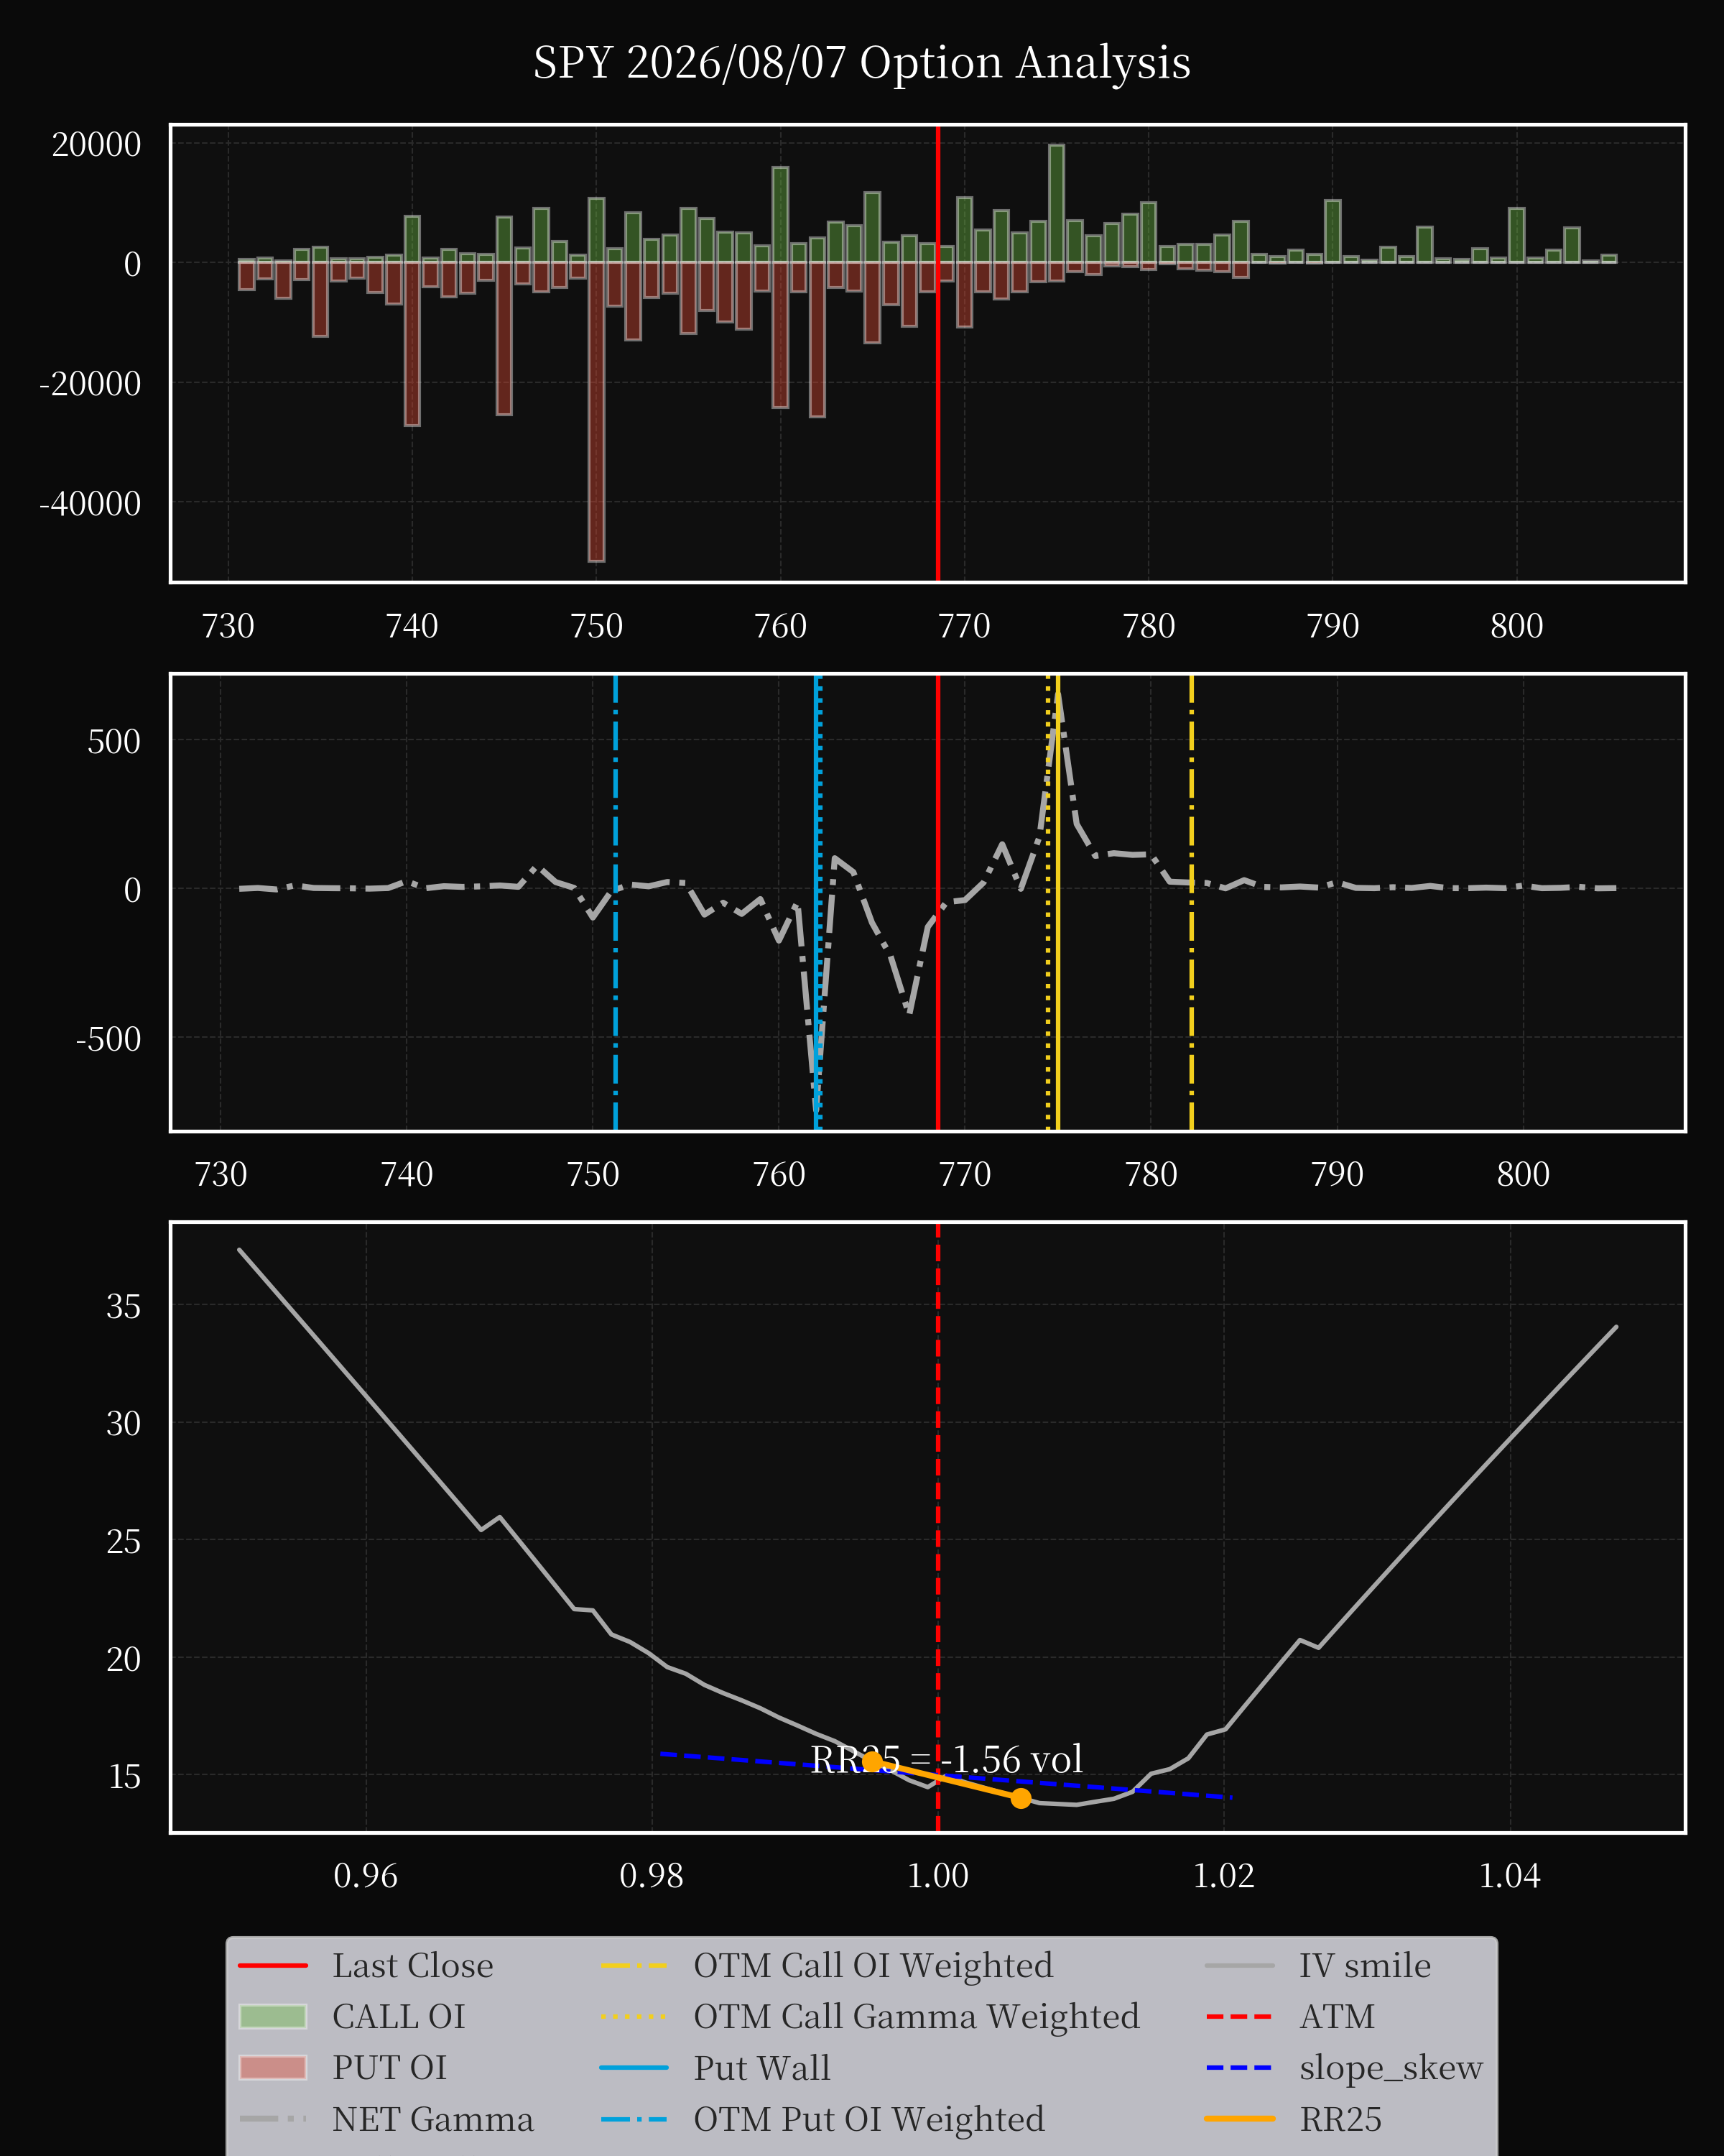Click the RR25 = -1.56 vol annotation
Viewport: 1724px width, 2156px height.
click(x=947, y=1759)
